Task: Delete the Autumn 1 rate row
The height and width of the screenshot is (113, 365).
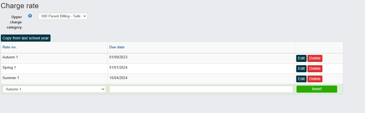Action: (x=315, y=58)
